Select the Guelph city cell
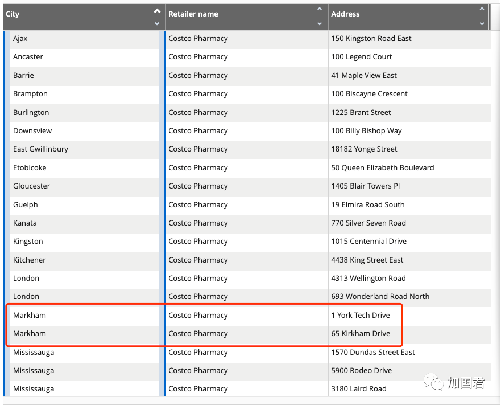 tap(84, 206)
